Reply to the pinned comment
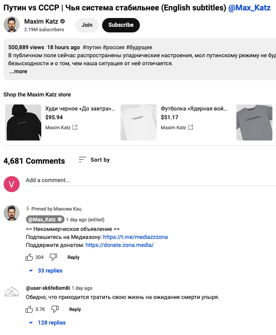276x335 pixels. (x=73, y=257)
